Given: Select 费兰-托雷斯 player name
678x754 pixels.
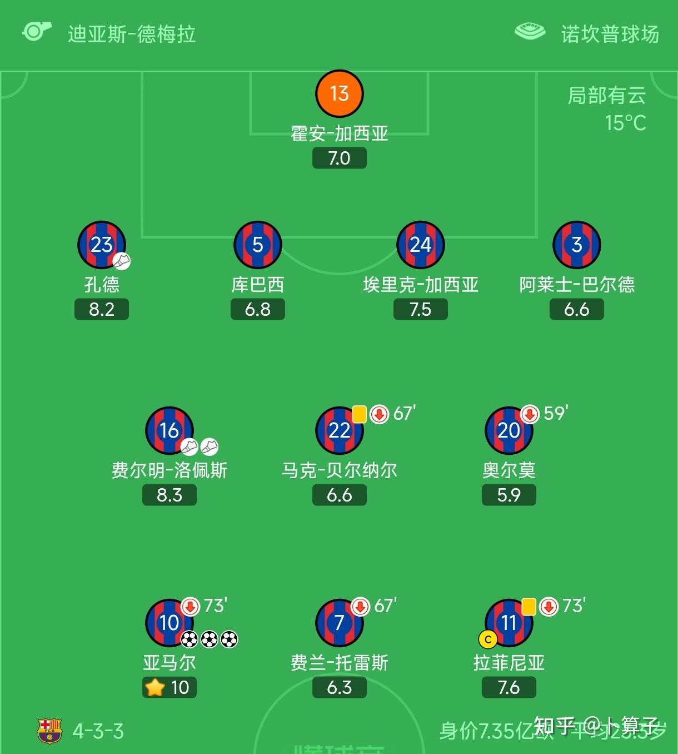Looking at the screenshot, I should tap(339, 663).
